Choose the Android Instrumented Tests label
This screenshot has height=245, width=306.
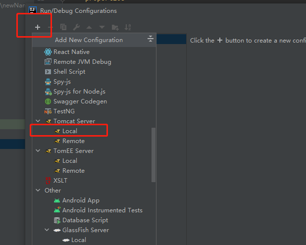pyautogui.click(x=102, y=210)
